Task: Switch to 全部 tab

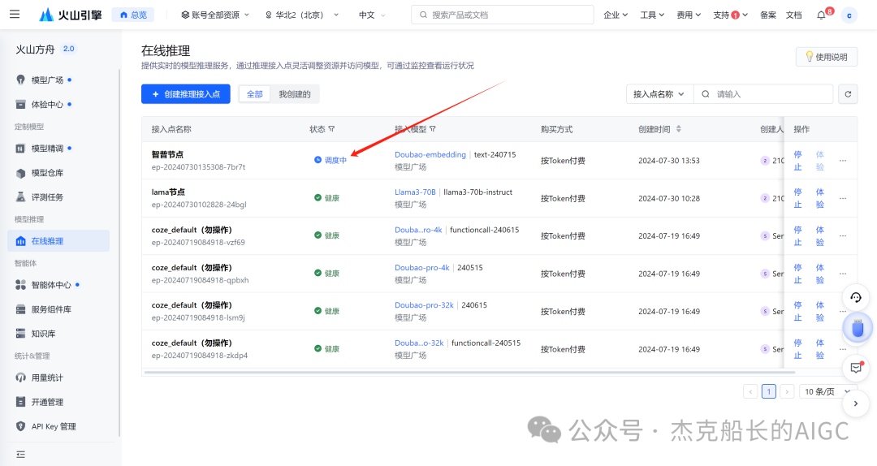Action: (x=255, y=94)
